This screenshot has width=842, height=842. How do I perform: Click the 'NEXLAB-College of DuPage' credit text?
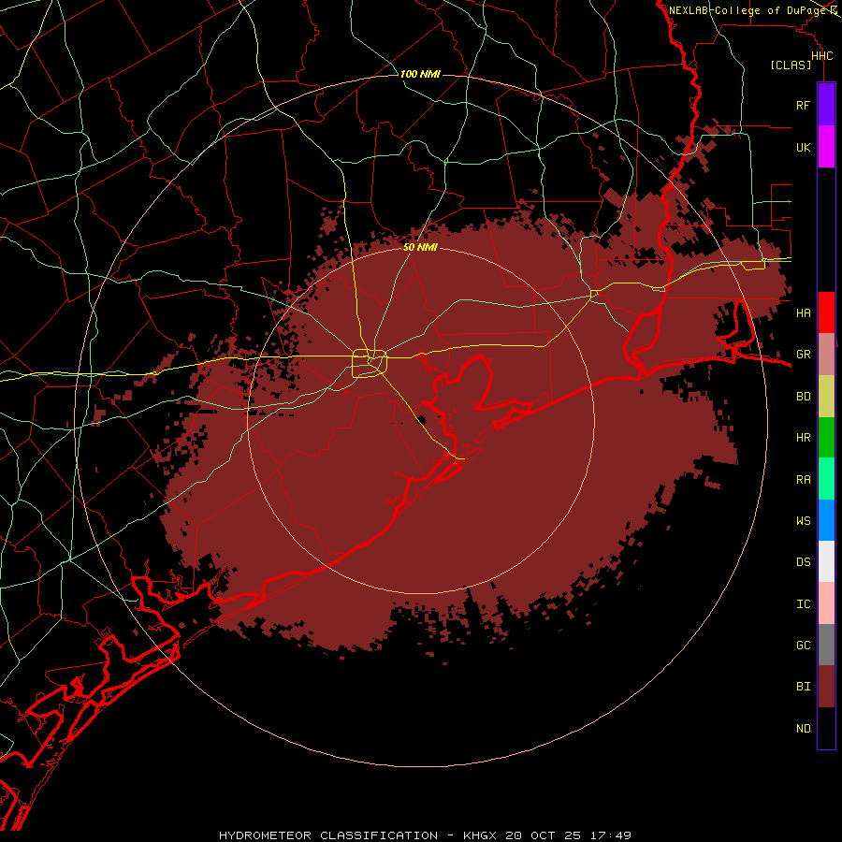point(748,10)
